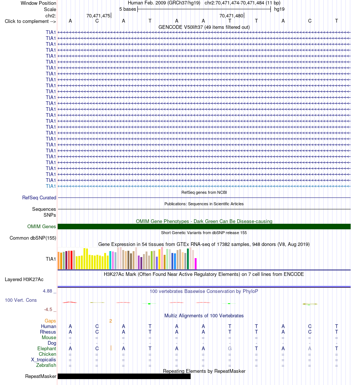This screenshot has height=385, width=351.
Task: Click the Rhesus species label
Action: click(48, 332)
